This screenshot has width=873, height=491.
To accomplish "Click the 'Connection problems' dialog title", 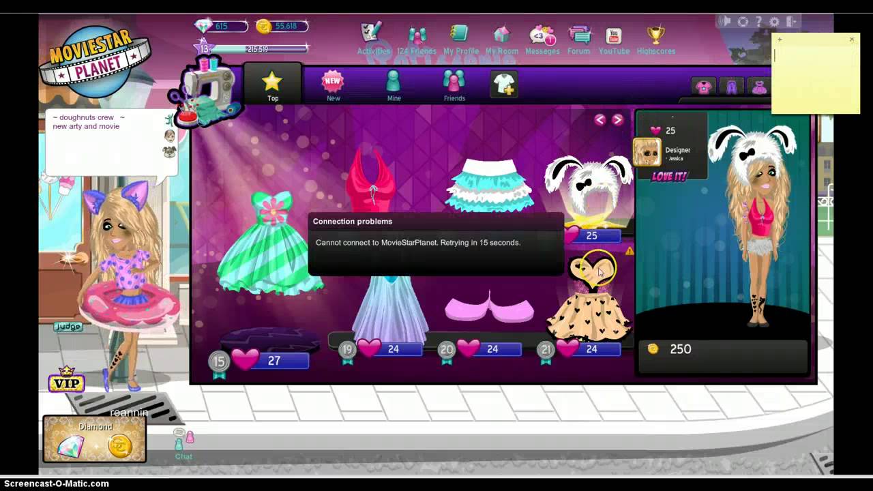I will (x=353, y=221).
